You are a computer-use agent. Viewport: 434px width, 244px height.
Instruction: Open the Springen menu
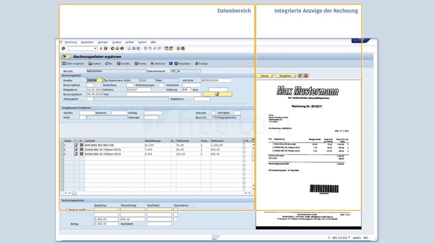pyautogui.click(x=103, y=42)
